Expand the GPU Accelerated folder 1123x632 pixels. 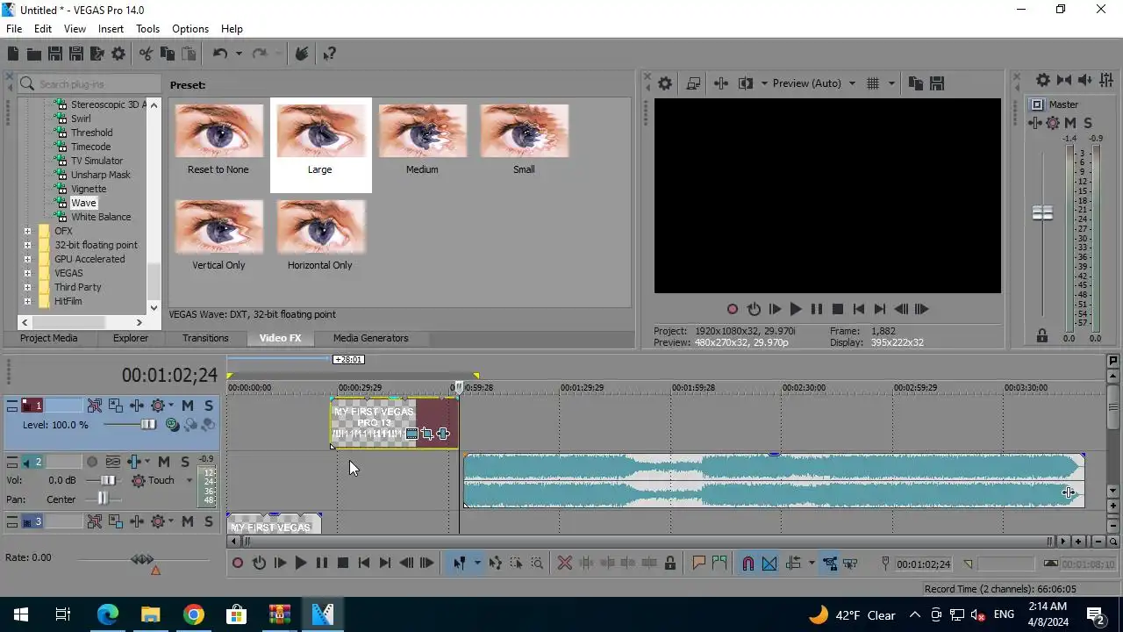(27, 259)
